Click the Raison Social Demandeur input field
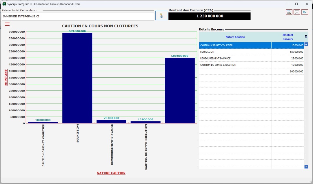The width and height of the screenshot is (313, 184). coord(78,17)
